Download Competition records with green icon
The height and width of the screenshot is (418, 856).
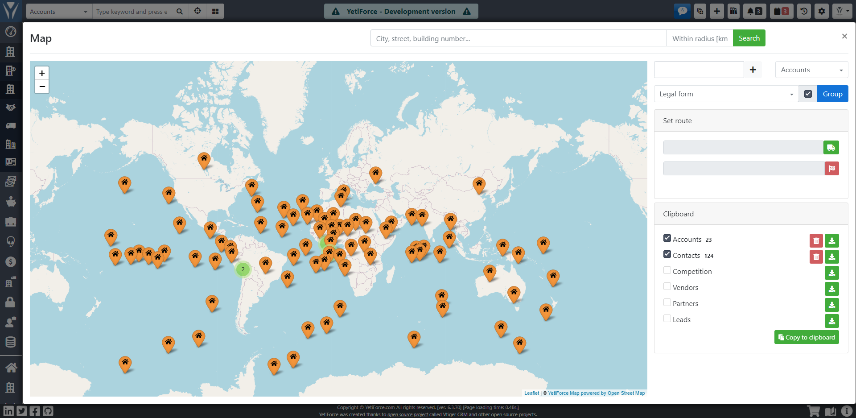831,273
